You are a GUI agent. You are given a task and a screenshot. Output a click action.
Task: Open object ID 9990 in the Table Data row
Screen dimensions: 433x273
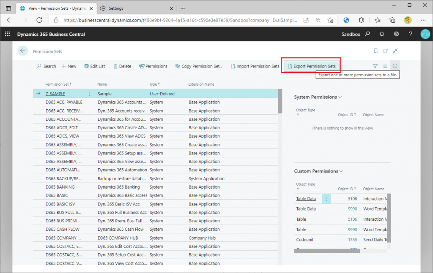click(x=352, y=209)
